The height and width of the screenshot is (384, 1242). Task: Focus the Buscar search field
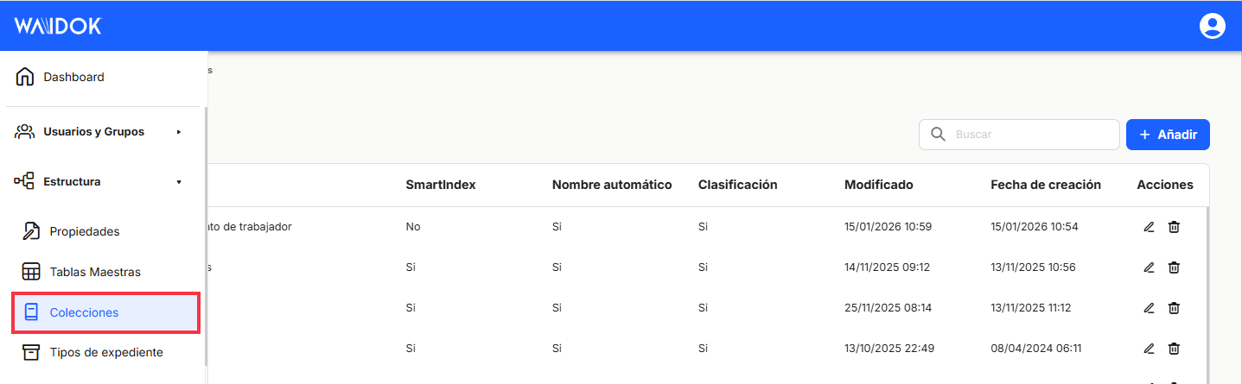pos(1029,135)
